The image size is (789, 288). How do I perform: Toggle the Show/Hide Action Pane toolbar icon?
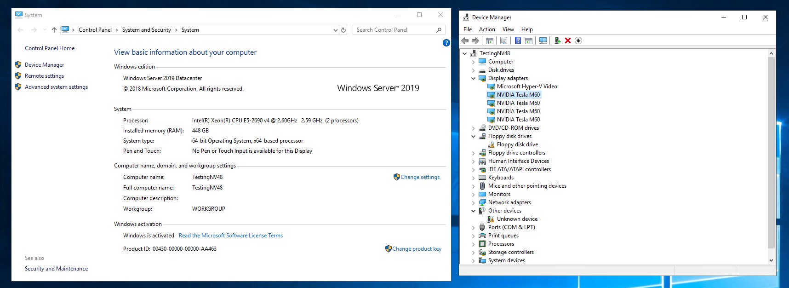coord(529,40)
